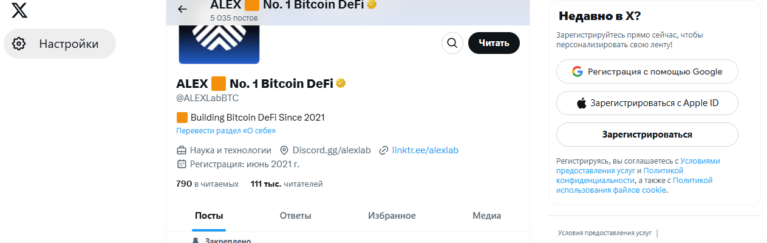Click the profile search magnifier icon
This screenshot has height=243, width=767.
click(x=452, y=43)
